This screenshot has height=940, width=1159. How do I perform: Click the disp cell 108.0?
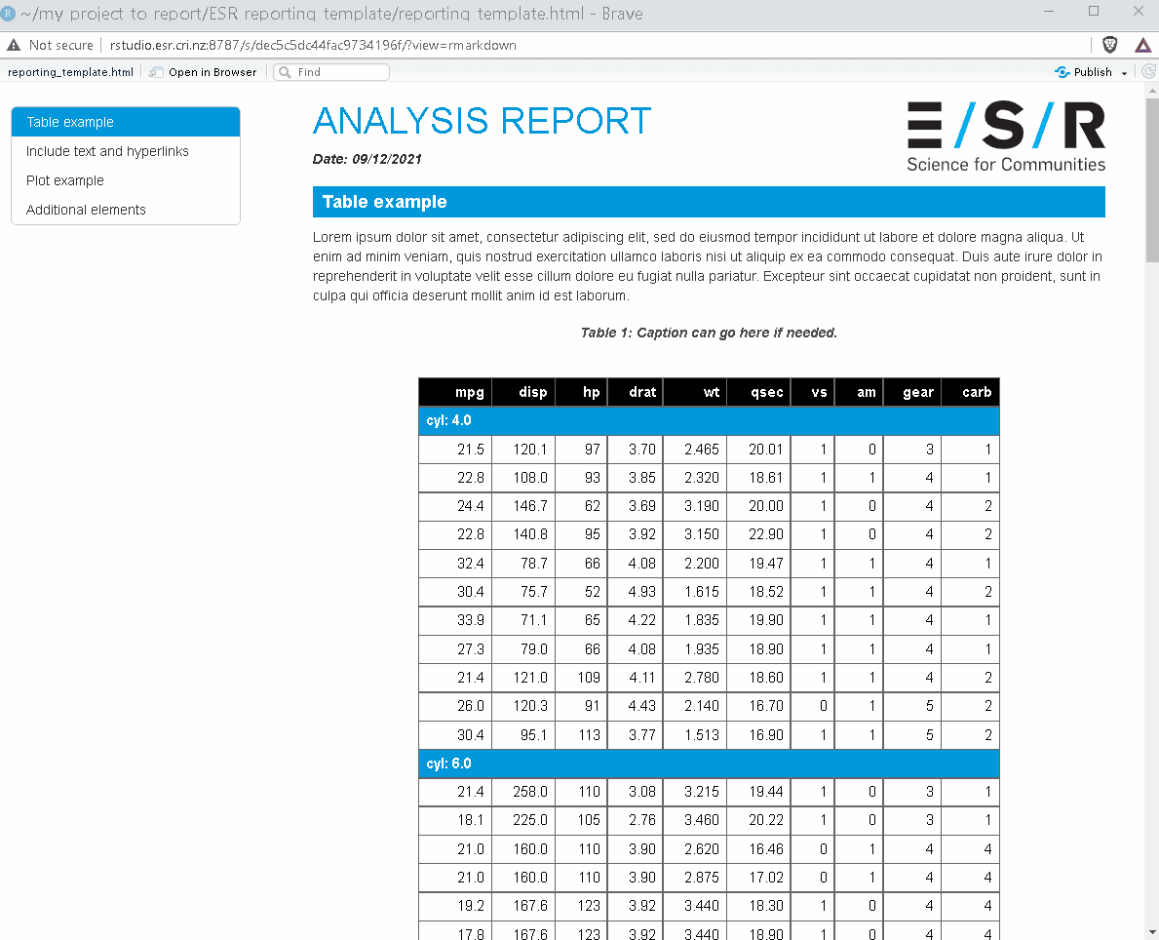coord(523,478)
